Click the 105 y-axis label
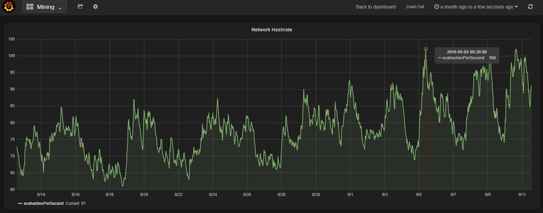This screenshot has width=543, height=213. point(12,39)
